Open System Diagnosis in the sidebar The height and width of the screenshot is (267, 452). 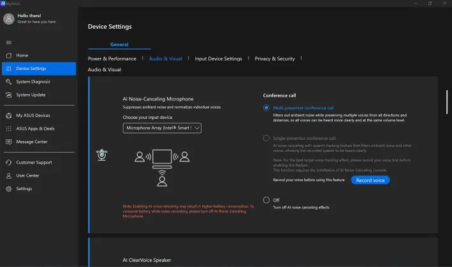pos(39,81)
